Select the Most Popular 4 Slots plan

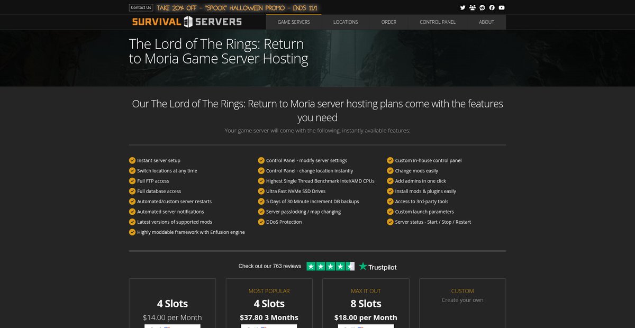click(x=269, y=303)
